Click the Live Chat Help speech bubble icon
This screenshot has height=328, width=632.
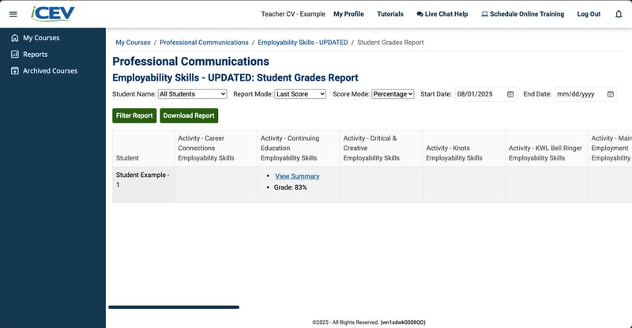point(419,14)
